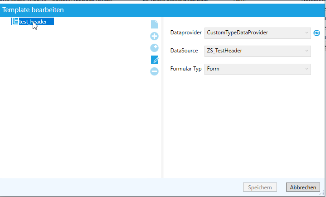Click the DataSource label

184,51
